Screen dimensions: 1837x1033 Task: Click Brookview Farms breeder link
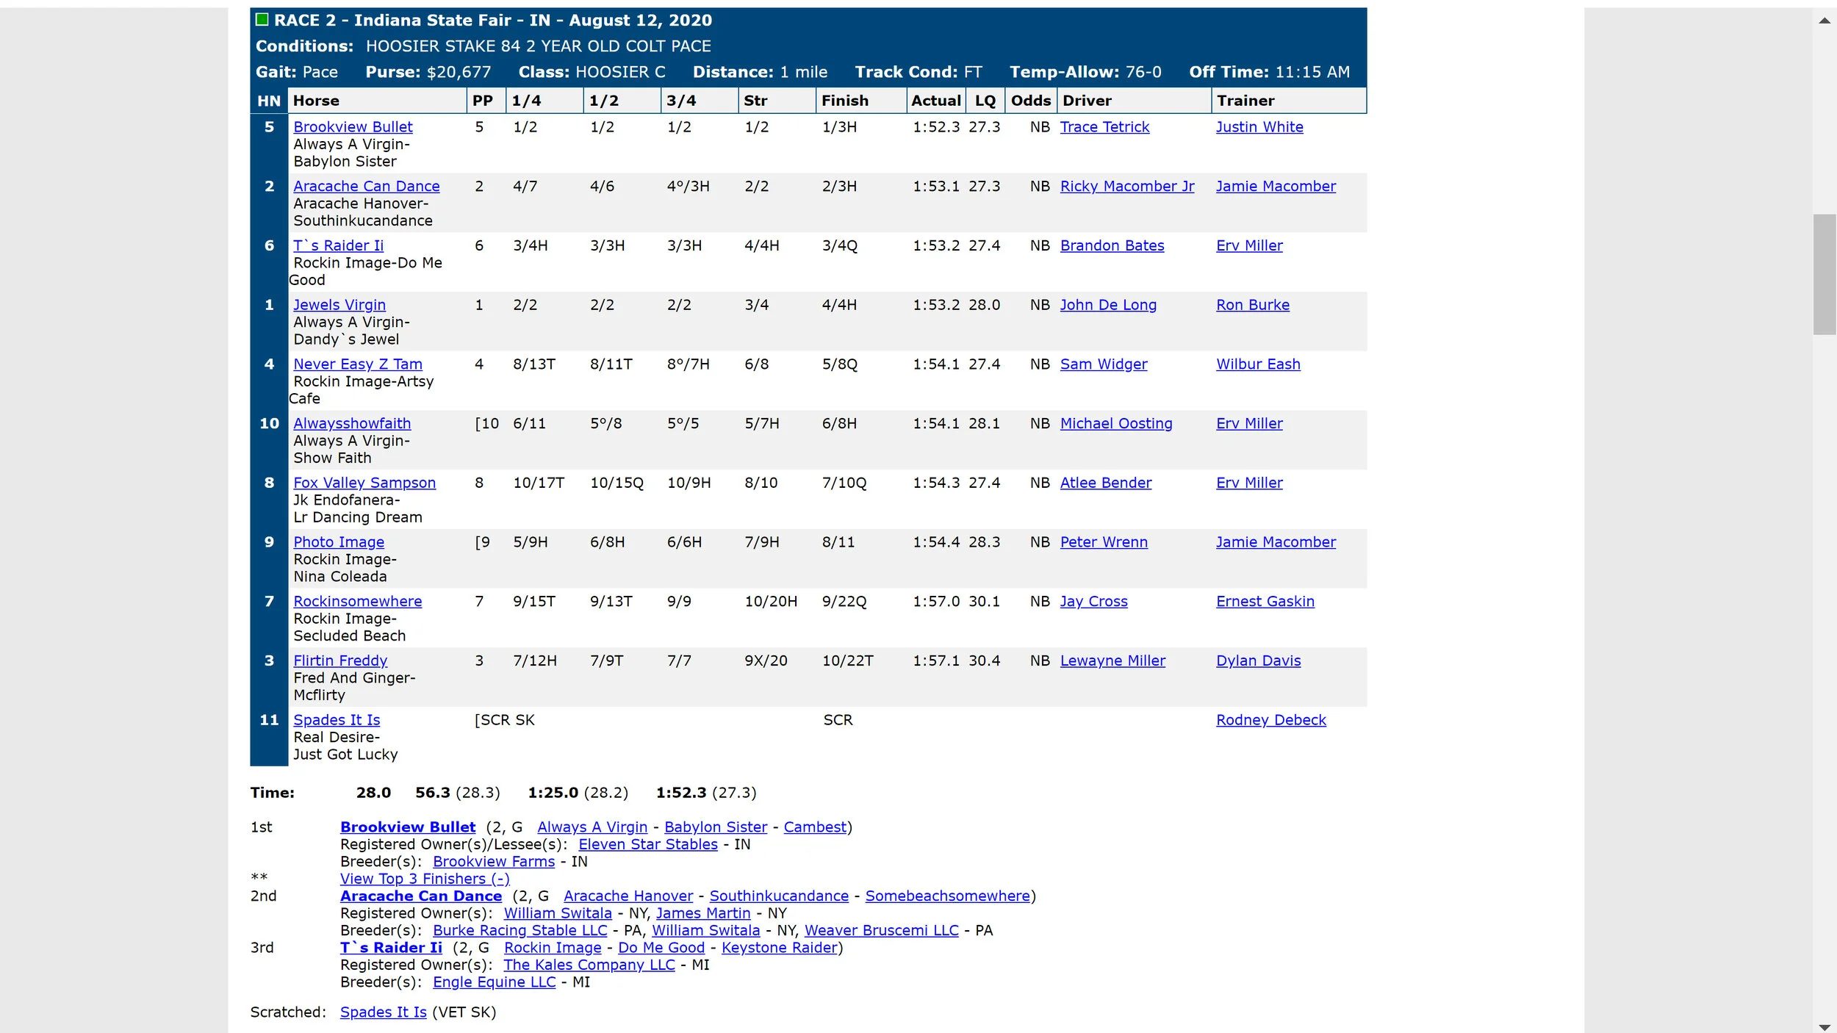pyautogui.click(x=493, y=862)
